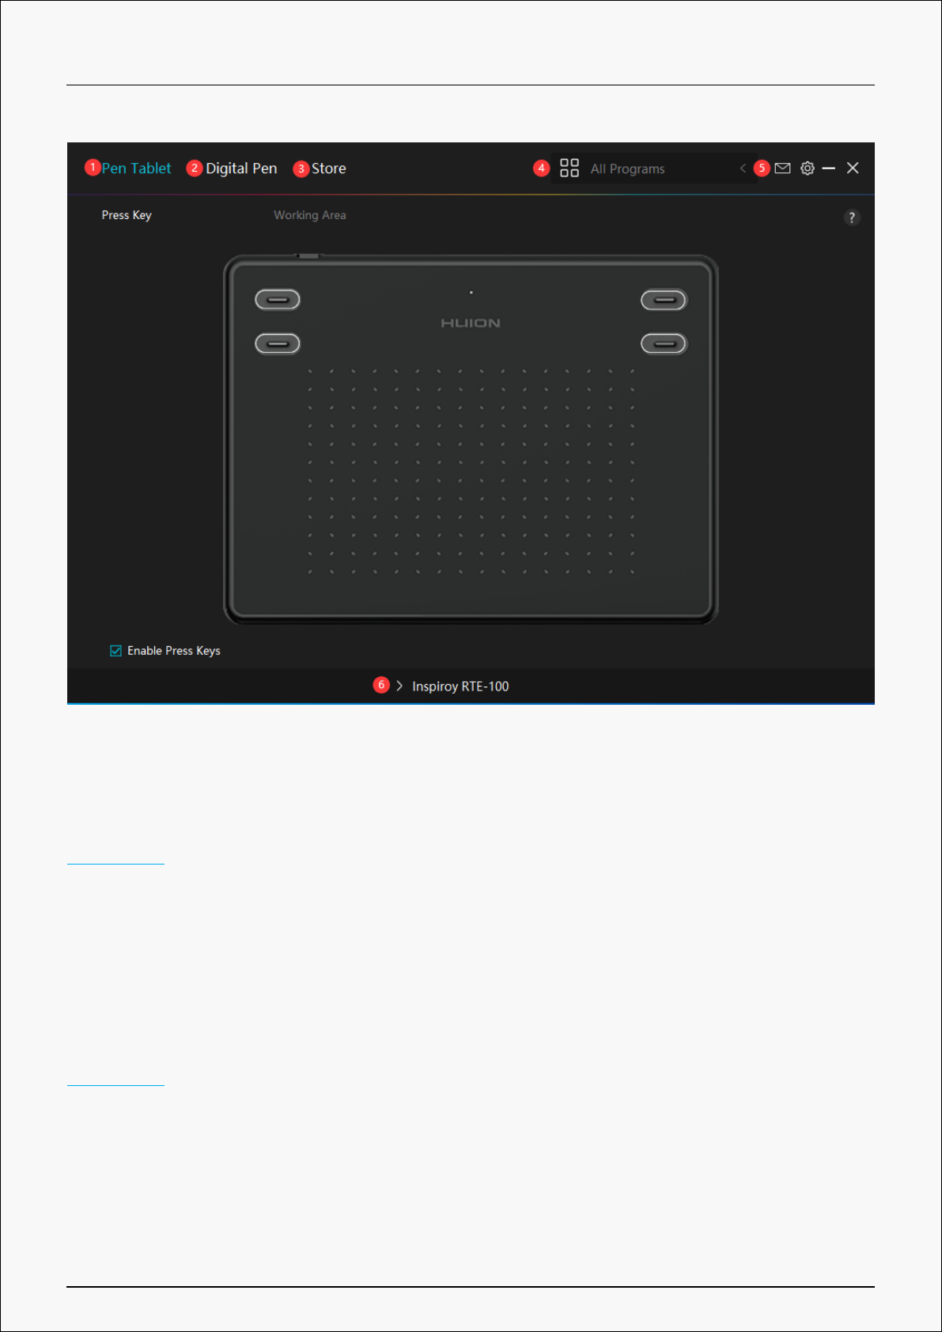Click the Inspiroy RTE-100 device name

click(x=460, y=687)
